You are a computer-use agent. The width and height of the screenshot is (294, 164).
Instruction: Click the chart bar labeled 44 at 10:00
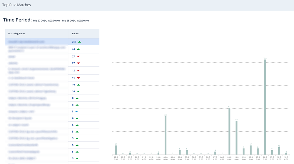[236, 138]
